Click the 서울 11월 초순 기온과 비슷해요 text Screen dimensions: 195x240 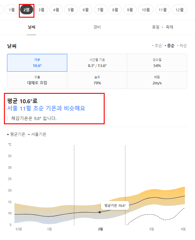click(x=46, y=108)
